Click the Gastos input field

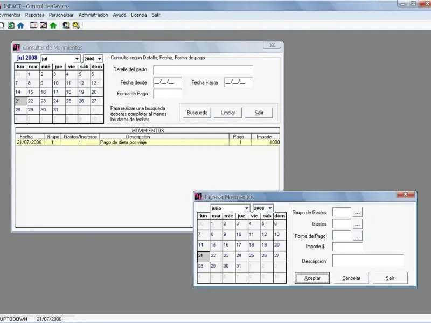pyautogui.click(x=342, y=224)
